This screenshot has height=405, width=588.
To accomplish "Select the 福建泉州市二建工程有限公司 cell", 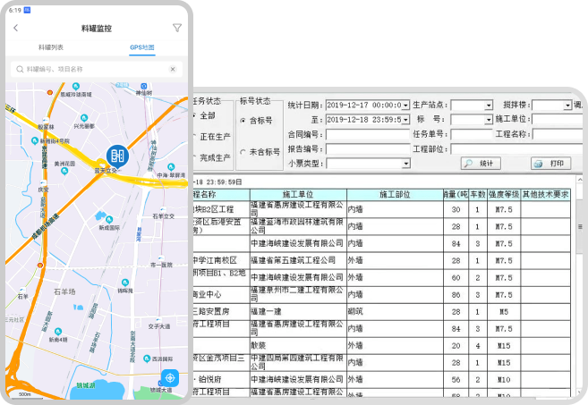I will (298, 294).
